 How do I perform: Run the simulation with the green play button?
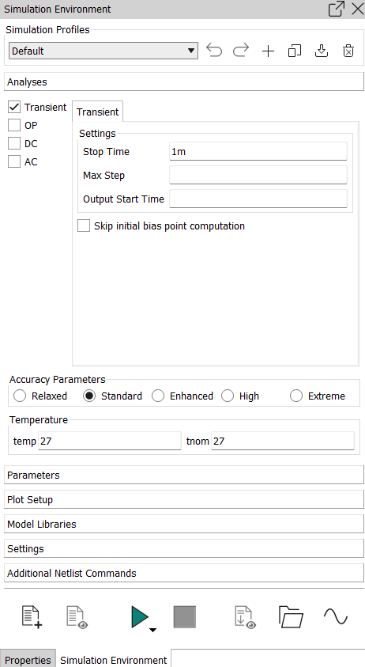[140, 617]
